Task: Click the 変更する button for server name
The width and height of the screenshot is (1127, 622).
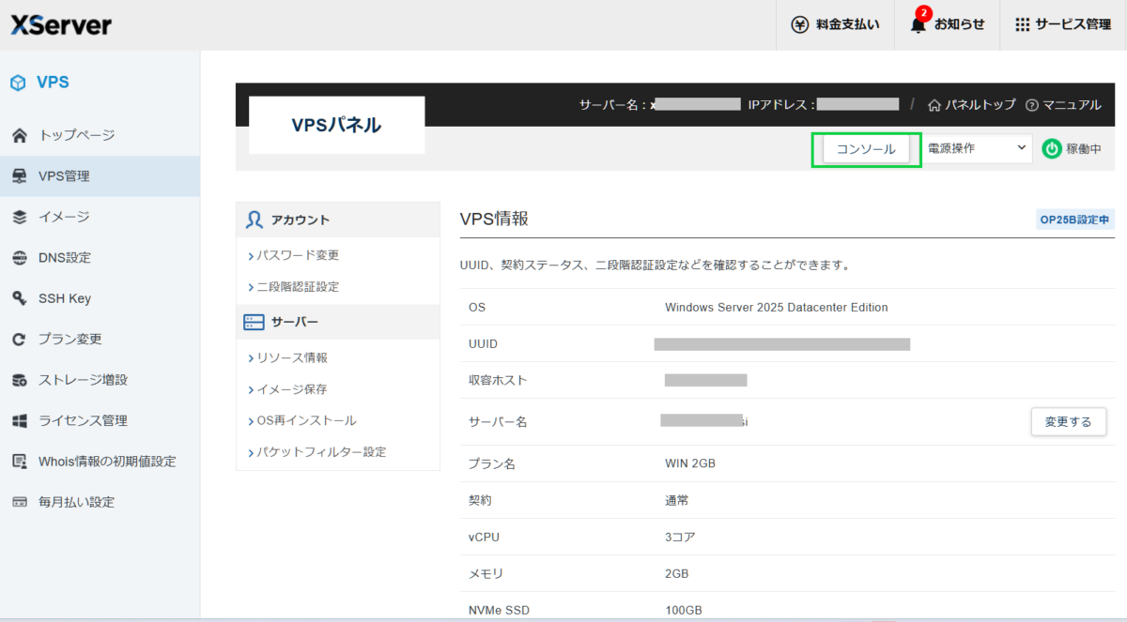Action: (1068, 421)
